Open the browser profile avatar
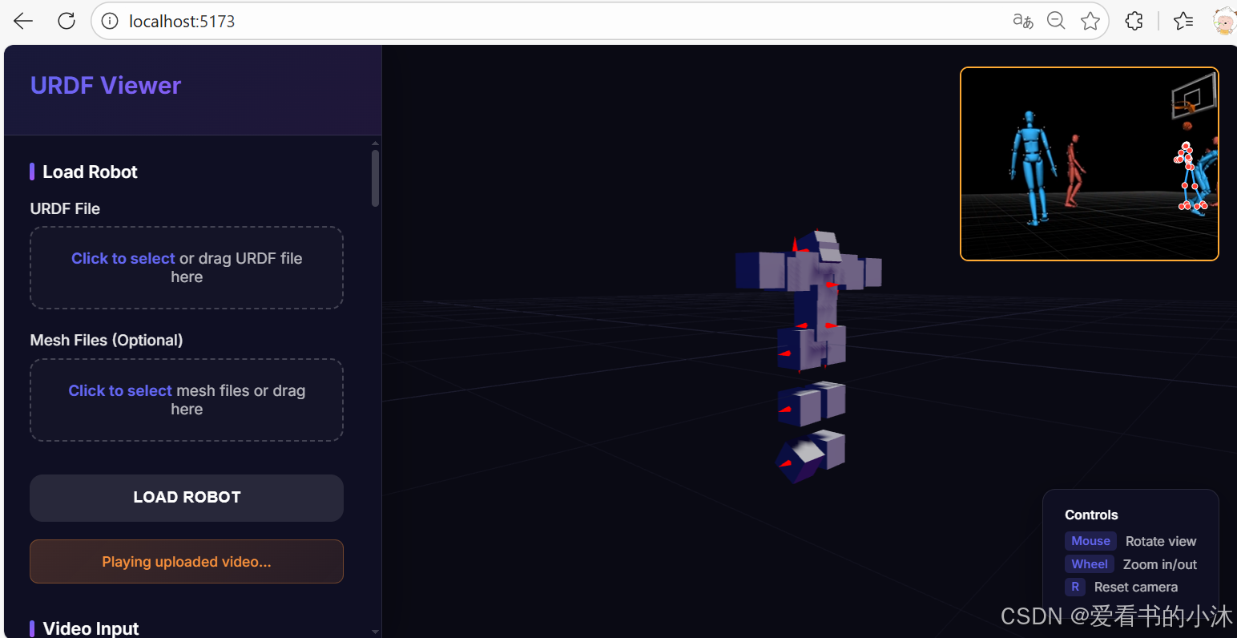Viewport: 1237px width, 638px height. tap(1224, 22)
